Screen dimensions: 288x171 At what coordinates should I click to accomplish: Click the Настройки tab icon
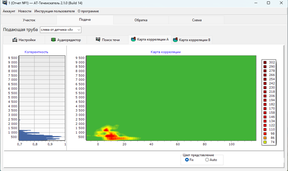click(x=15, y=40)
